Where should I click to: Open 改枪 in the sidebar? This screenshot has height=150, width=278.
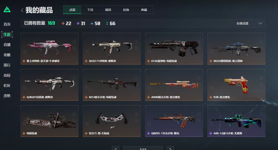point(7,96)
